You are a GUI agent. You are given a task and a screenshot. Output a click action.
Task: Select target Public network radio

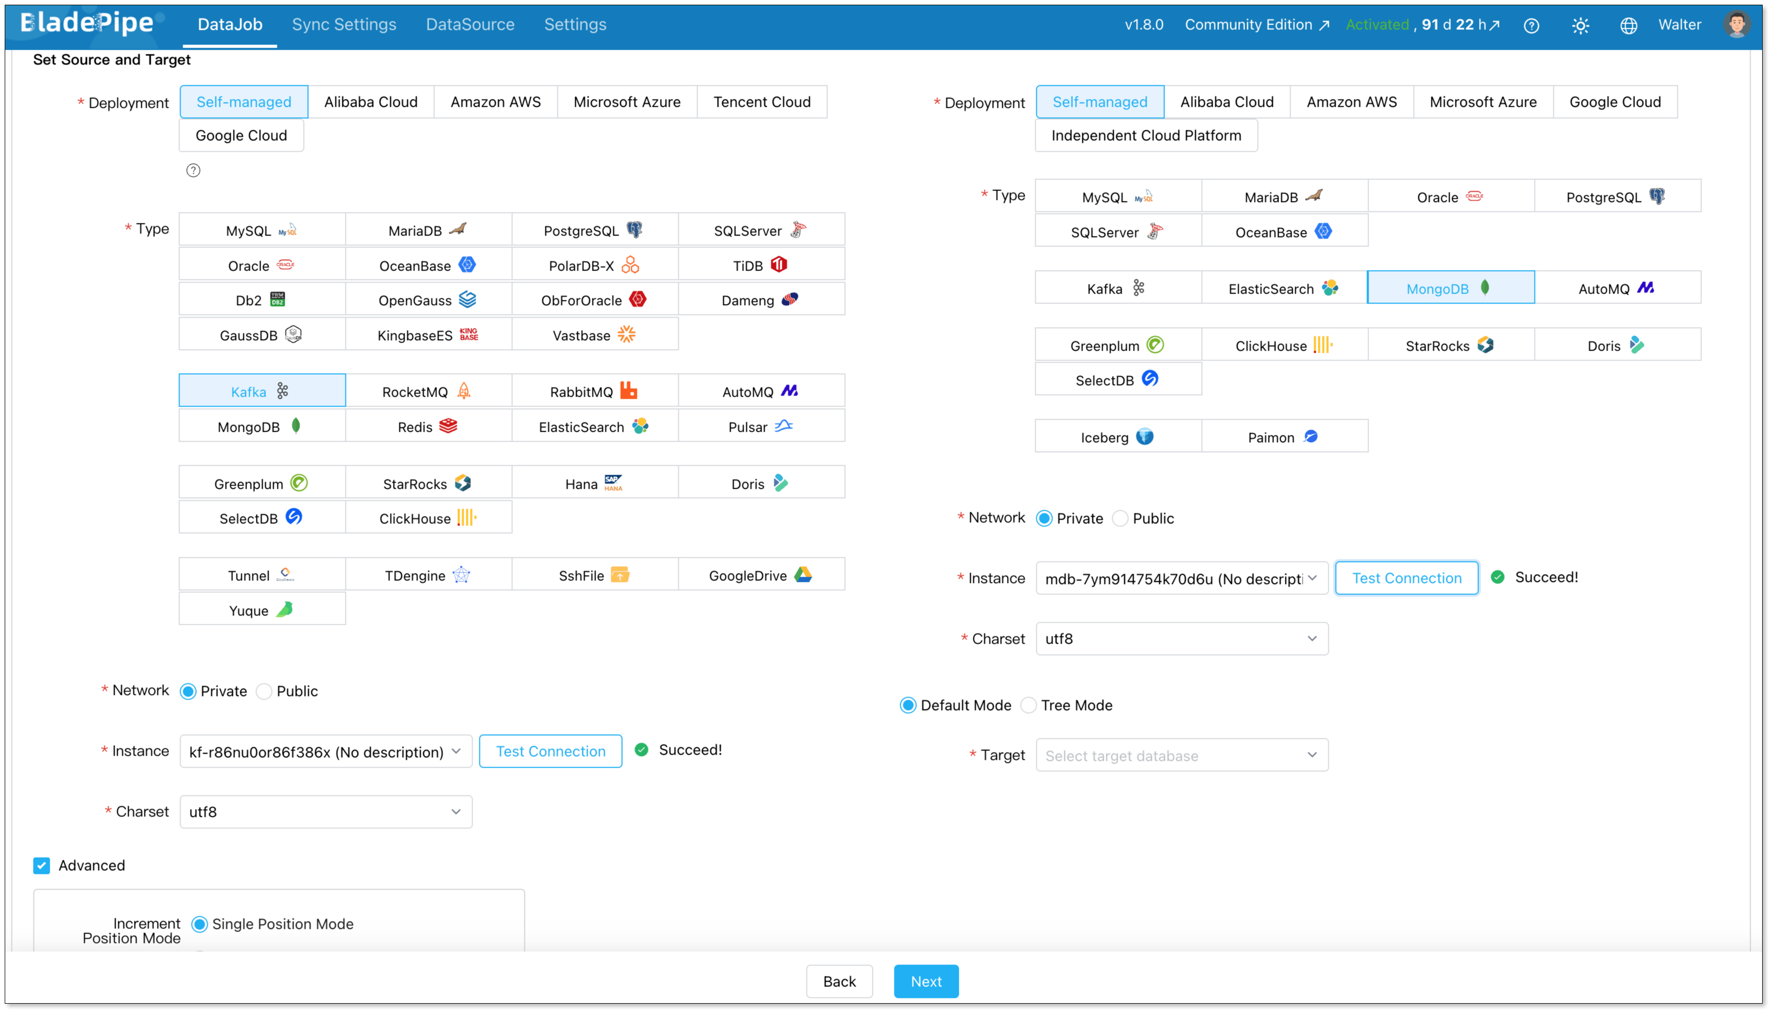click(x=1120, y=519)
